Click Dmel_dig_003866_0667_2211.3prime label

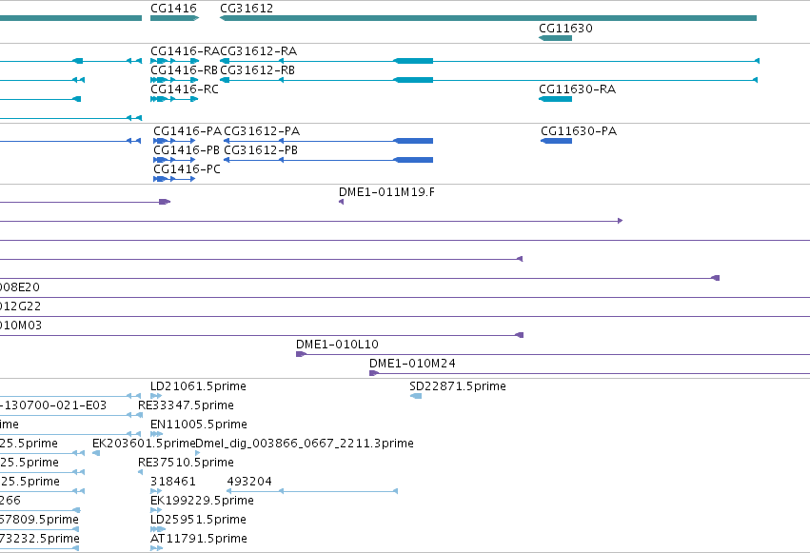(x=305, y=444)
